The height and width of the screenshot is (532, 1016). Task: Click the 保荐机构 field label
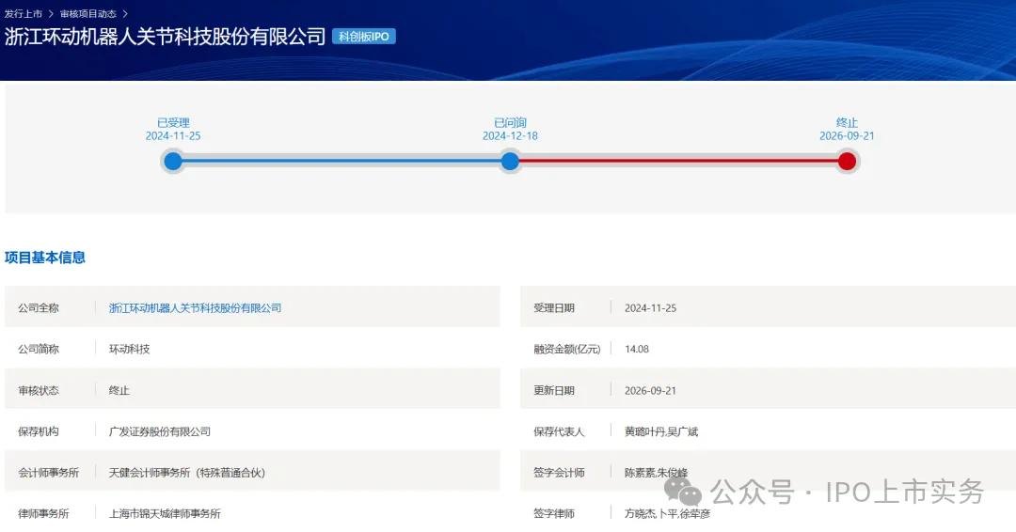click(39, 431)
